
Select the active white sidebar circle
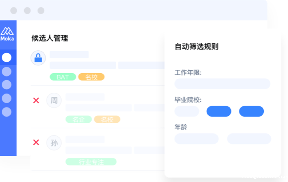(7, 57)
